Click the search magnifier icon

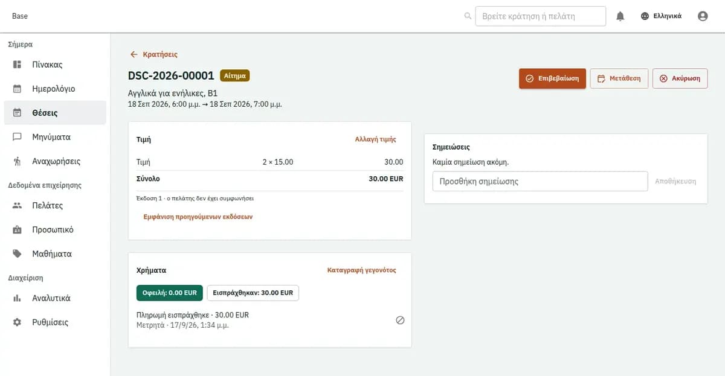[468, 16]
